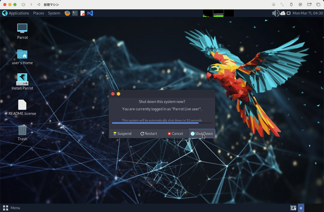This screenshot has height=212, width=324.
Task: Open the terminal launcher in the panel
Action: (x=75, y=13)
